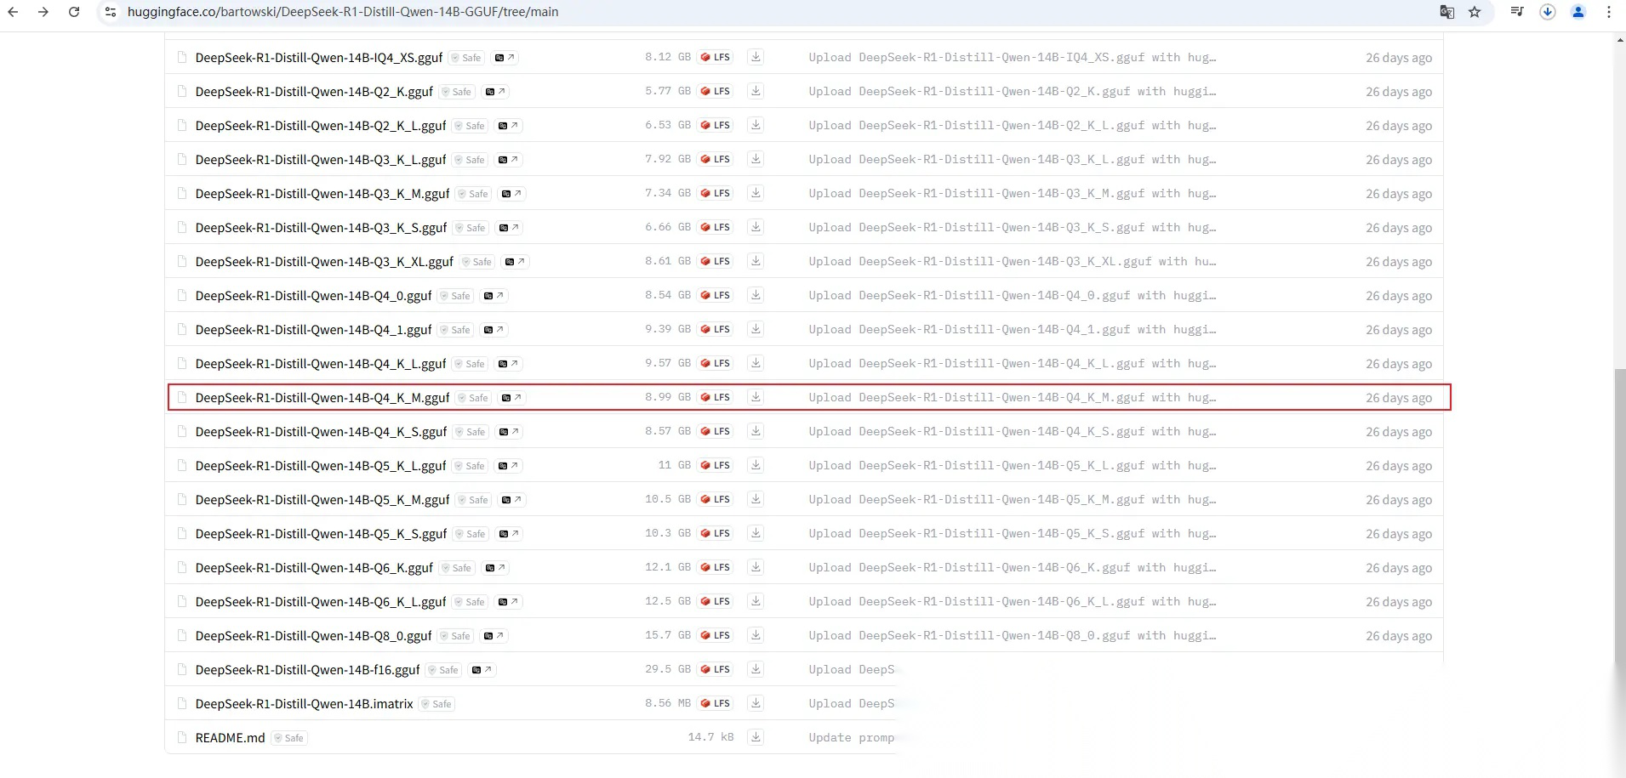Open GGUF viewer icon for Q2_K_L.gguf

(508, 126)
